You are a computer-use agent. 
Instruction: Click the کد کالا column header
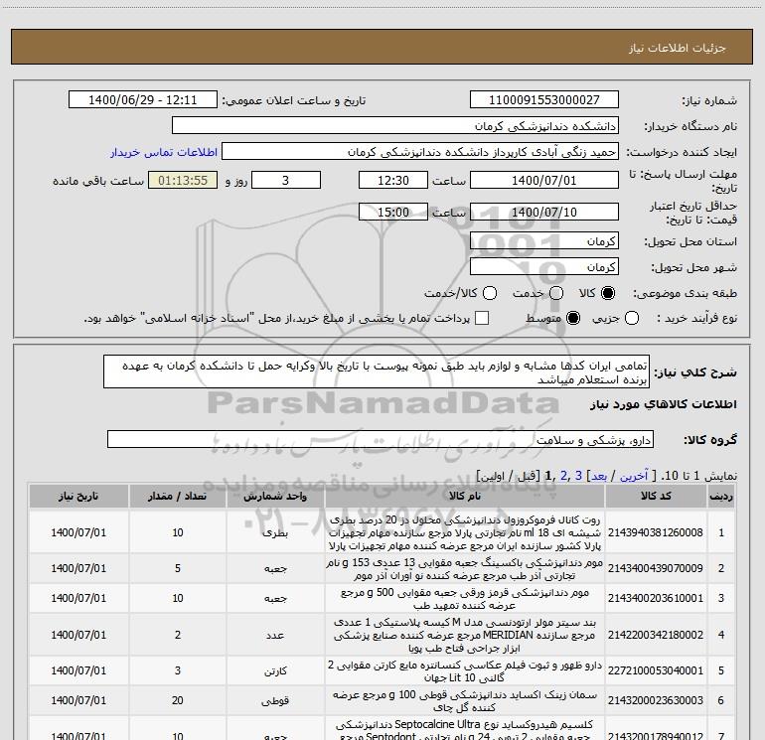(656, 496)
